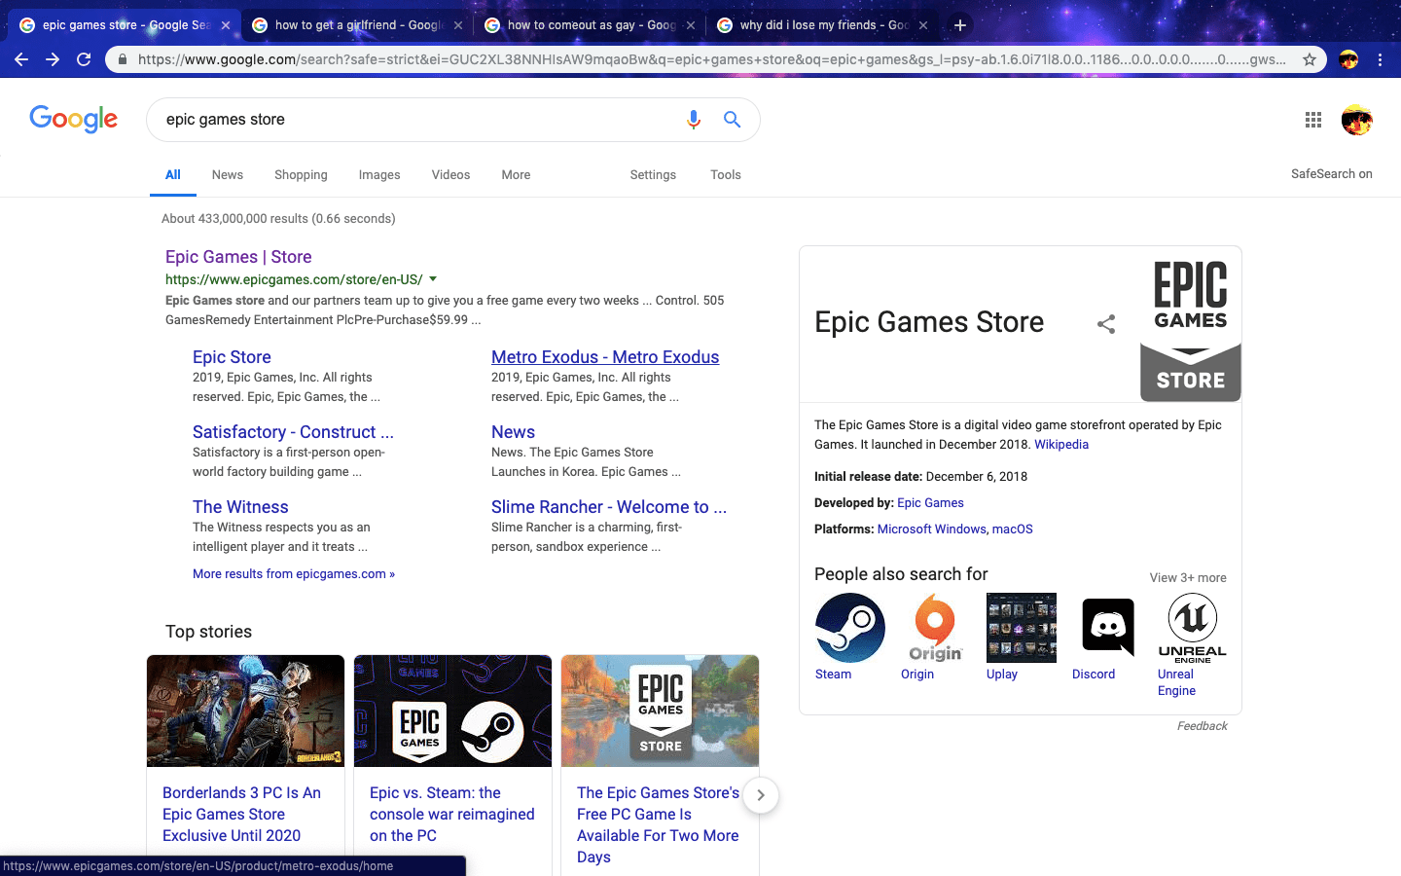
Task: Expand the dropdown arrow beside the epicgames.com URL
Action: point(433,279)
